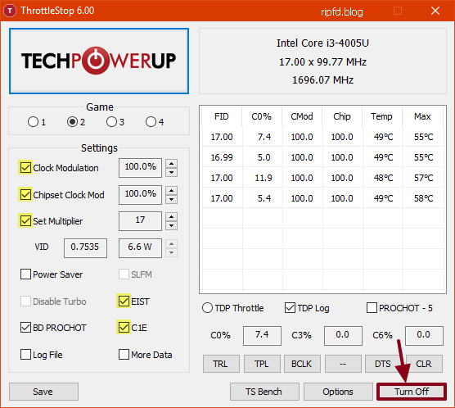455x408 pixels.
Task: Click the C6% 0.0 value field
Action: (424, 336)
